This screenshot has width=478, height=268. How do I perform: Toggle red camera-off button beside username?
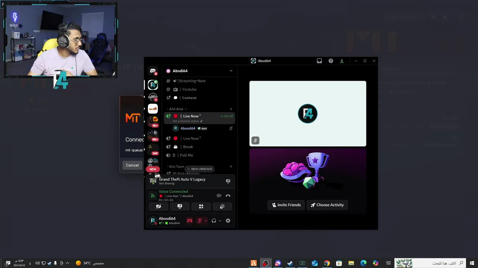click(x=190, y=221)
